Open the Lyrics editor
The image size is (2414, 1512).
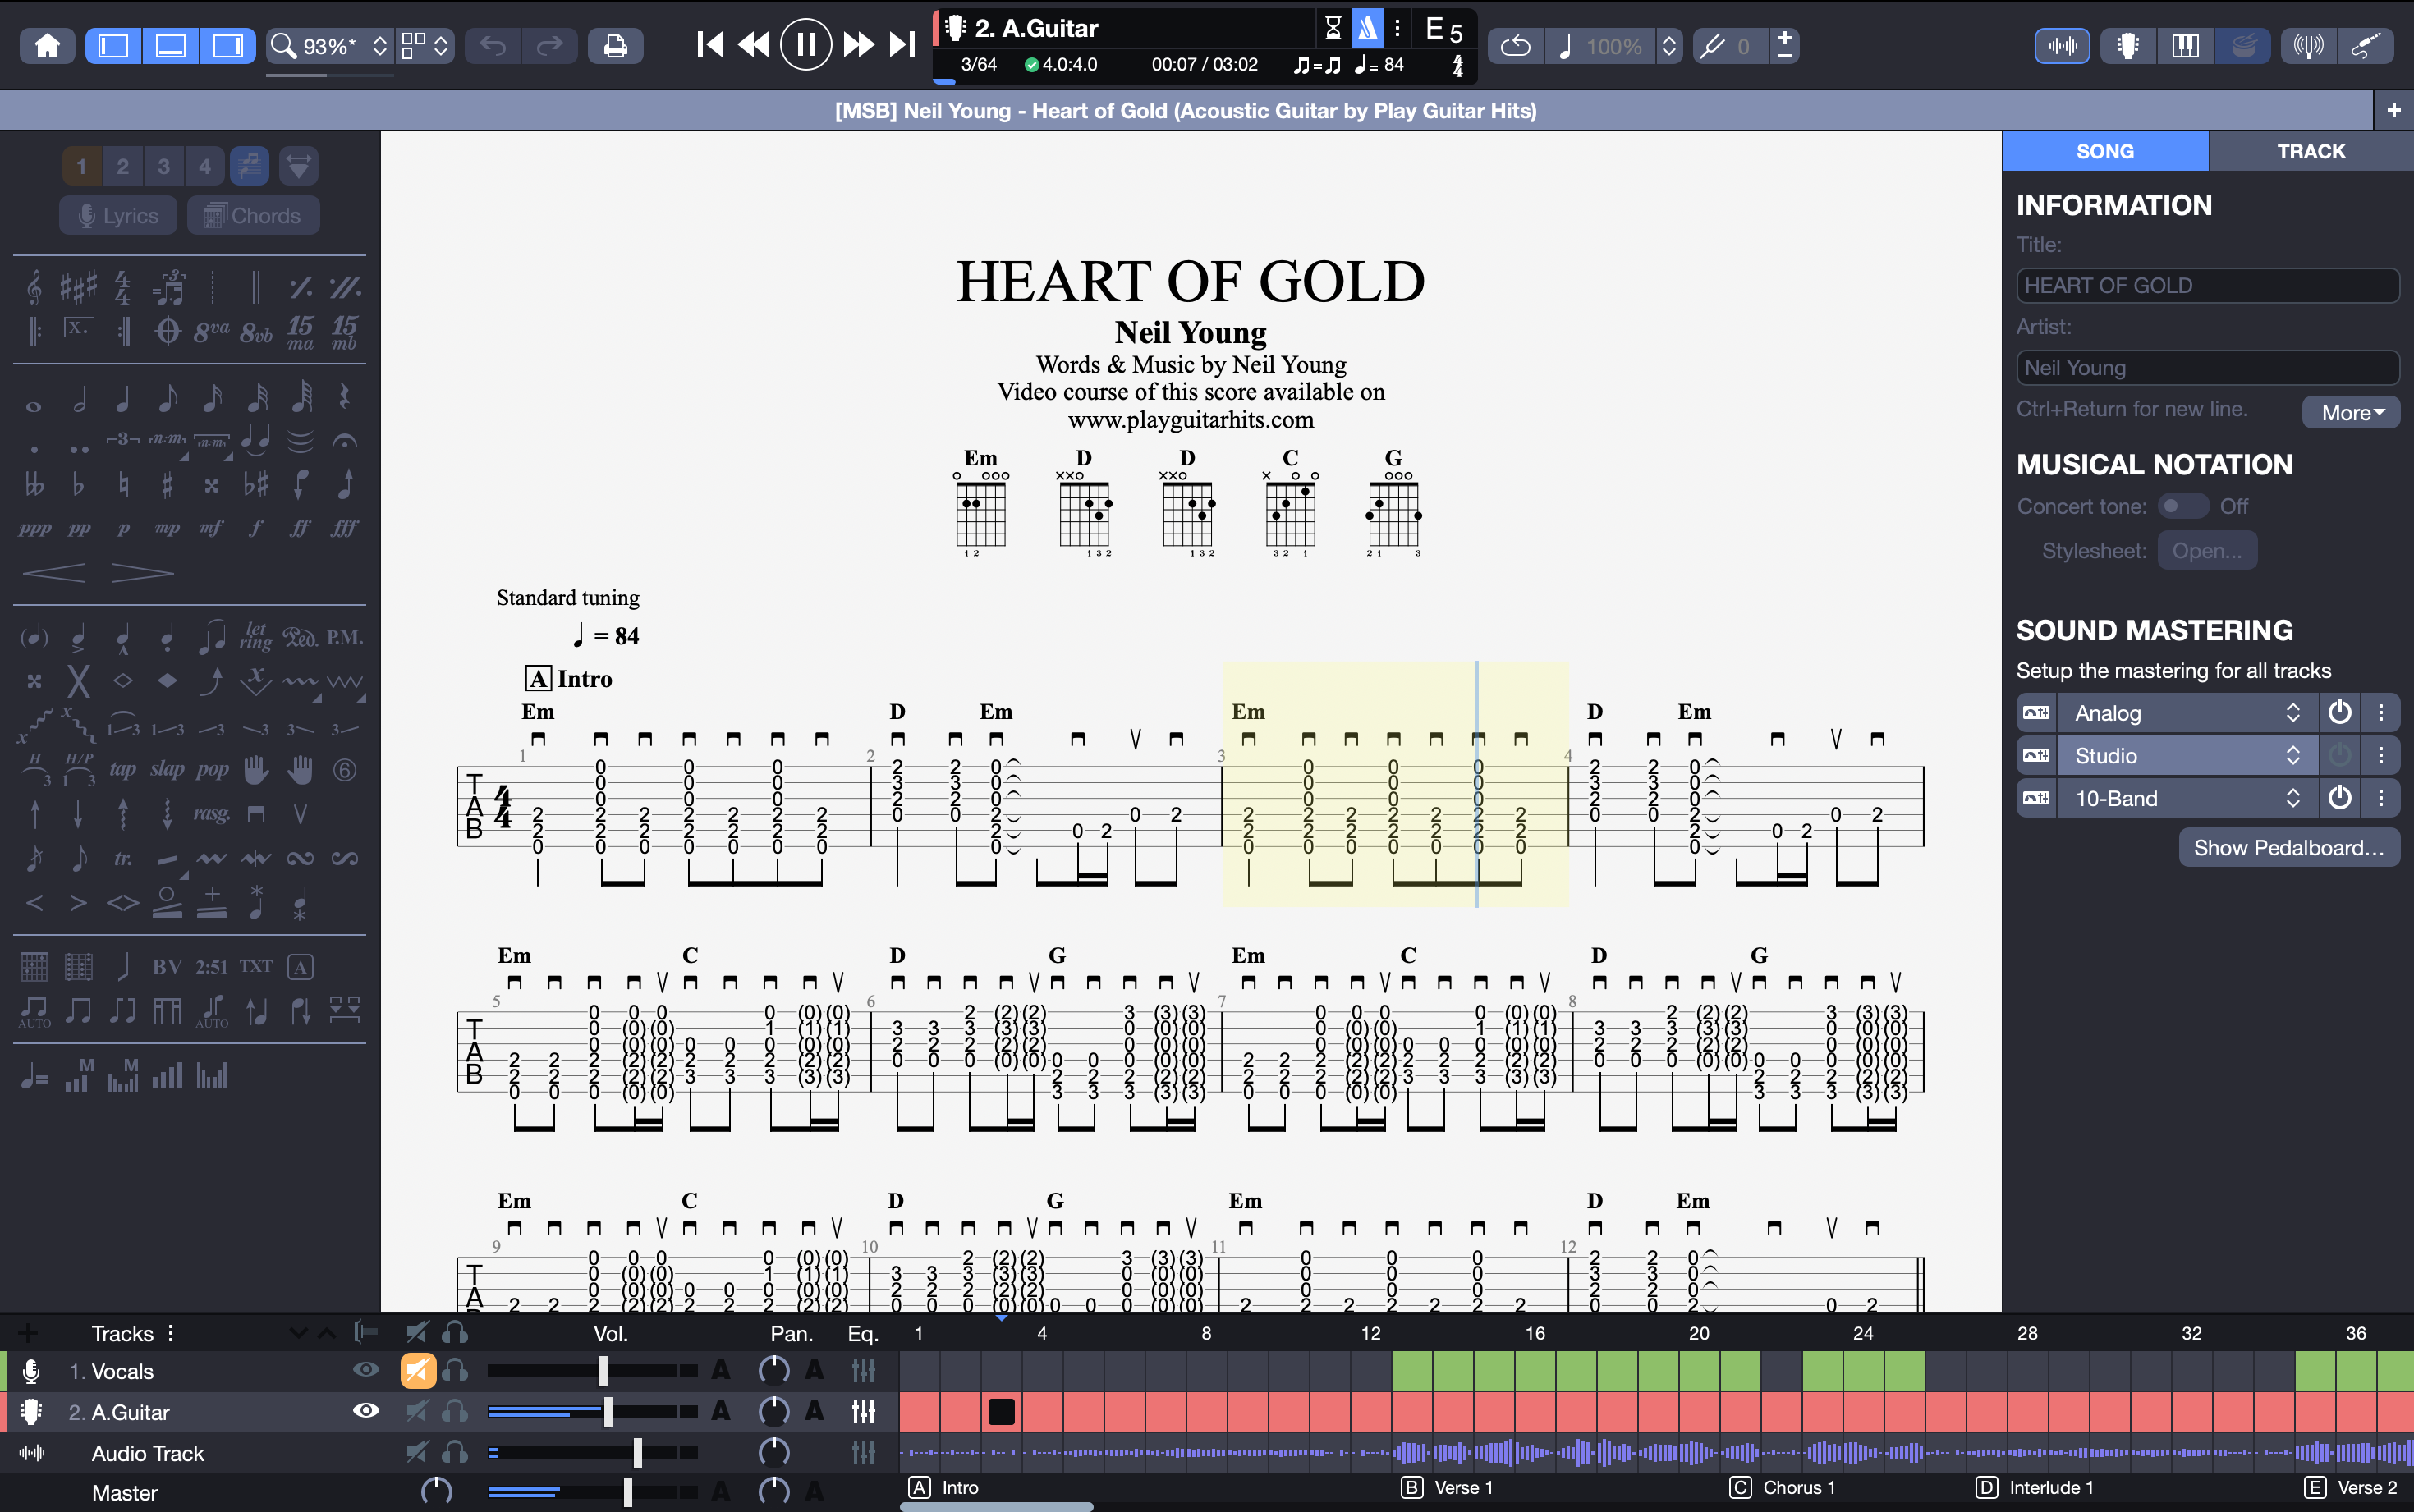[118, 215]
